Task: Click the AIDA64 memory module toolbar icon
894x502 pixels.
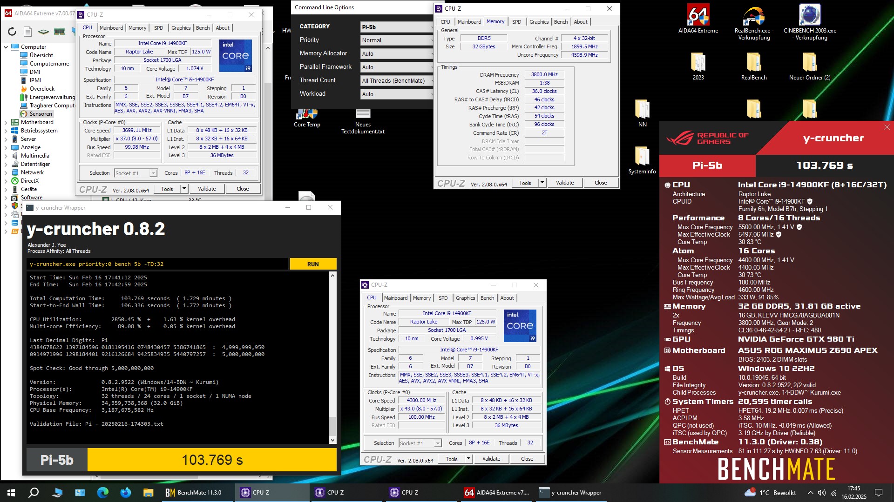Action: (x=59, y=32)
